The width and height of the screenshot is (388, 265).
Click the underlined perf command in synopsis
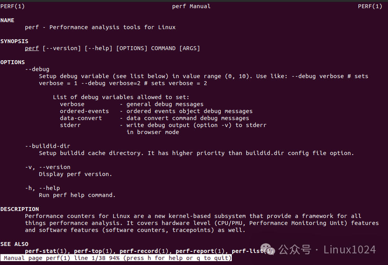32,48
